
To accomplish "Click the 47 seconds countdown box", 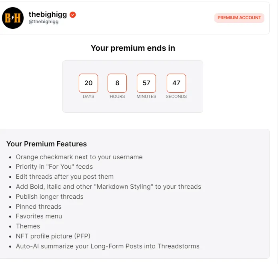I will click(x=176, y=83).
